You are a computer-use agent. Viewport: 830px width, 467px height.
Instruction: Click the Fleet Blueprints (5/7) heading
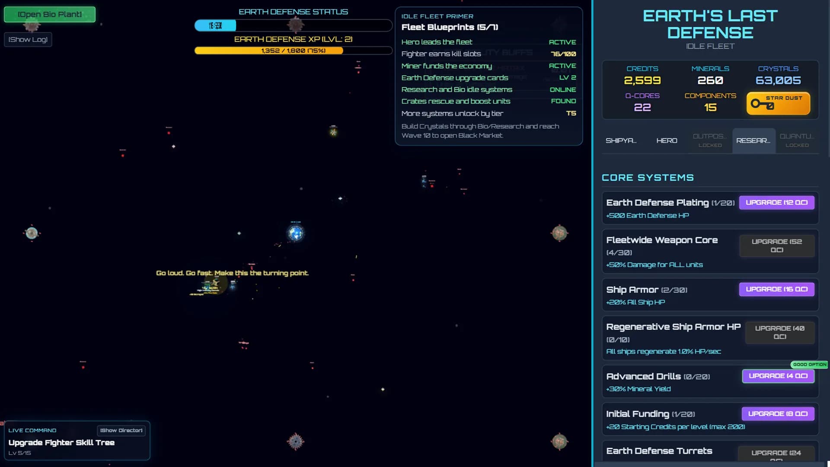tap(450, 27)
